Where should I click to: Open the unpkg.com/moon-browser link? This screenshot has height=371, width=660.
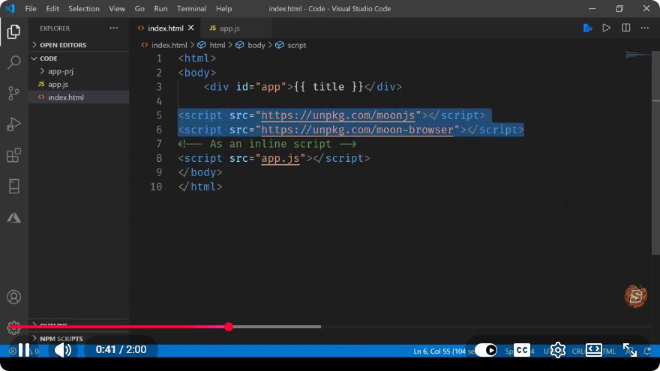click(357, 130)
